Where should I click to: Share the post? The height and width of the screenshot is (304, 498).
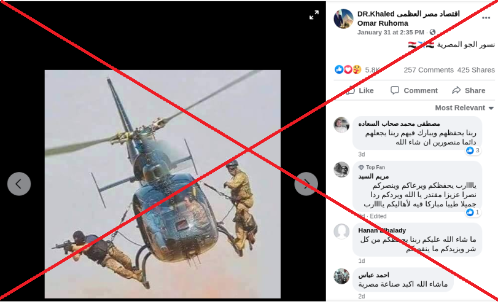469,90
